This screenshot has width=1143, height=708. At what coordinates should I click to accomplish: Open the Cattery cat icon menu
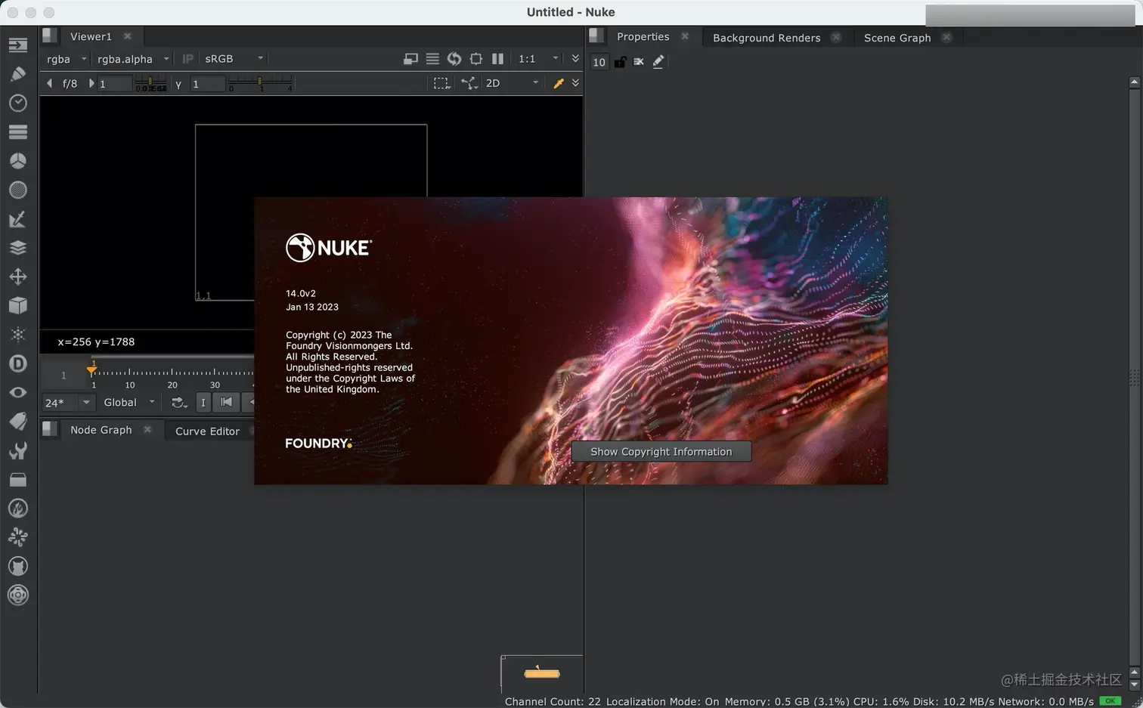(17, 566)
